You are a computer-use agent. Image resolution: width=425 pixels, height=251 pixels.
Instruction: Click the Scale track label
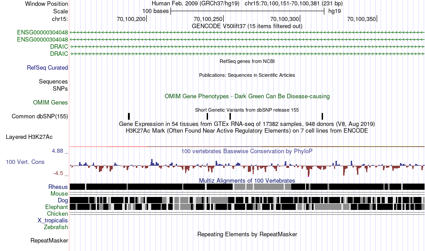(x=60, y=11)
